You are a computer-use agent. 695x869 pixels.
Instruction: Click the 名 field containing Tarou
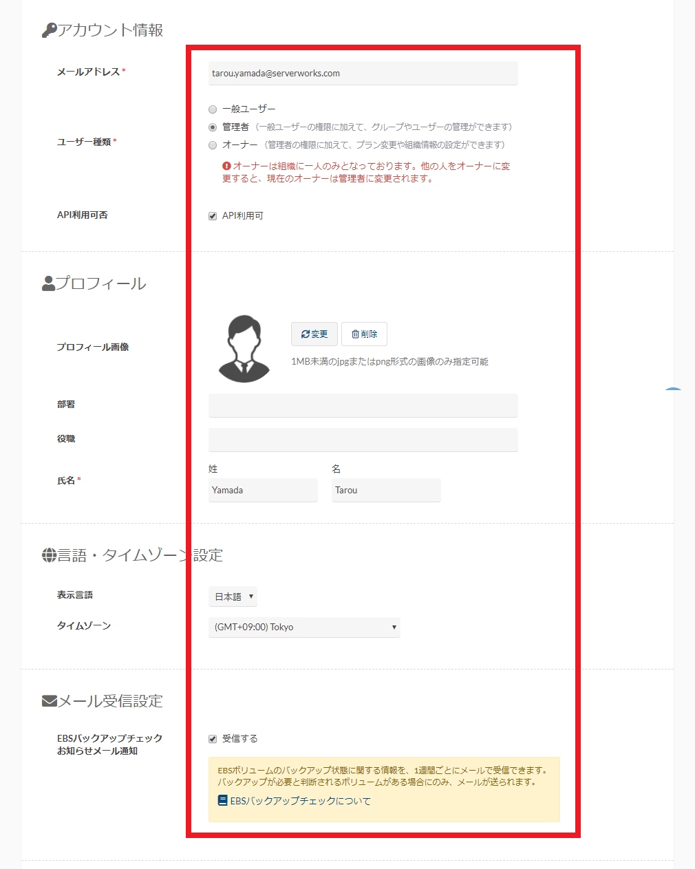click(x=386, y=490)
